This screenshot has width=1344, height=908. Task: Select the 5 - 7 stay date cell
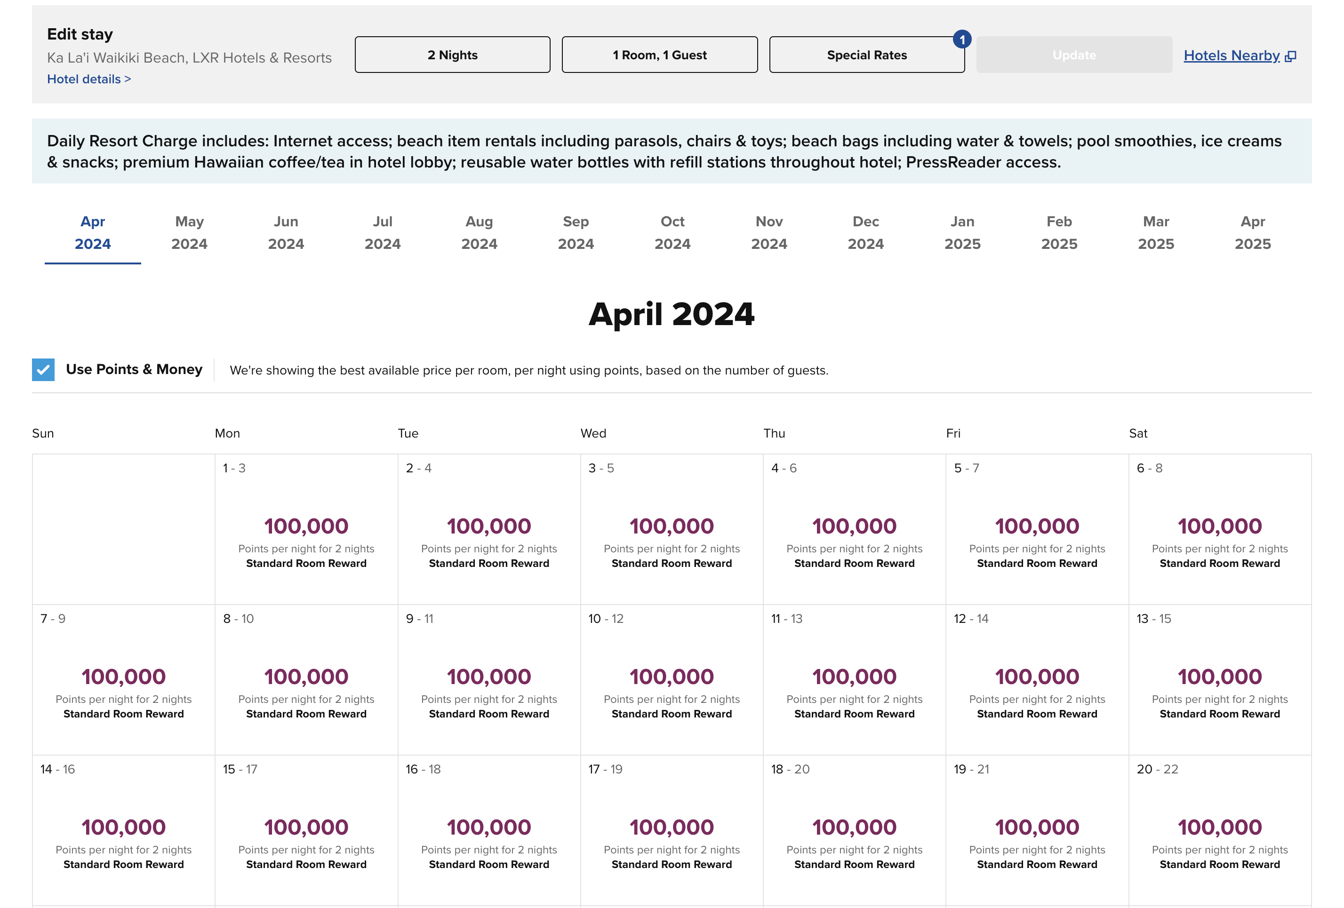point(1038,529)
